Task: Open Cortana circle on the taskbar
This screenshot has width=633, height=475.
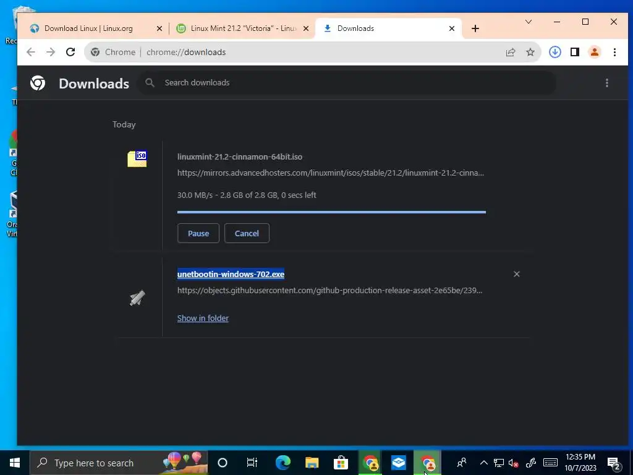Action: pos(223,463)
